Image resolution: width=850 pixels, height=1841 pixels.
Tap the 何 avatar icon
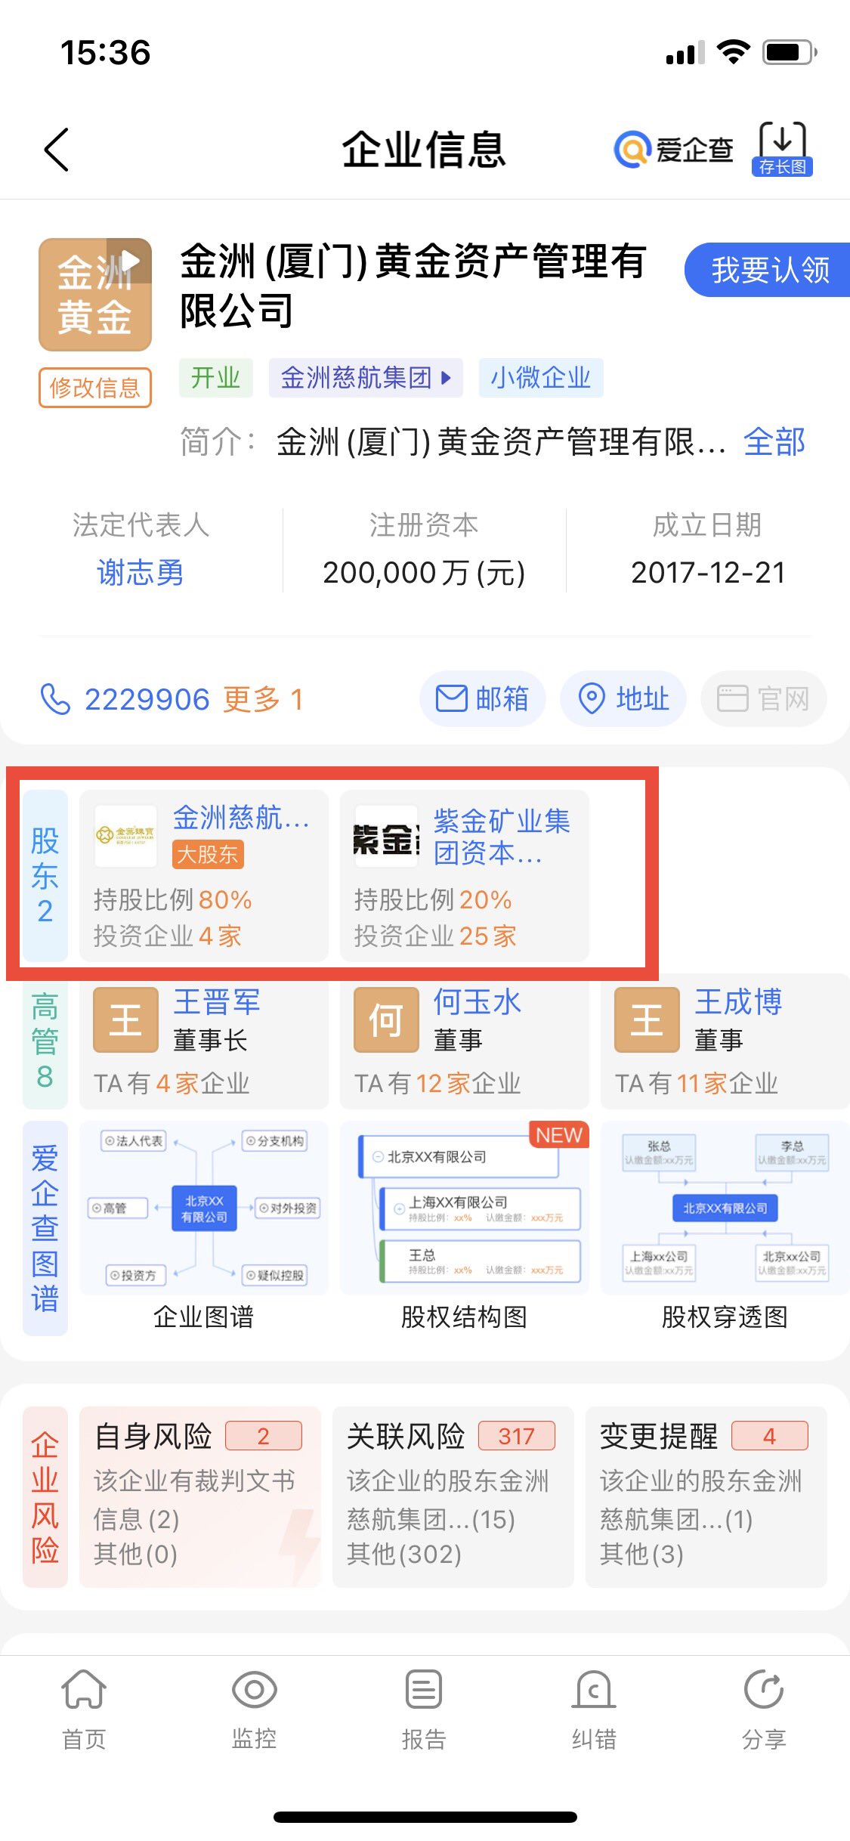(x=386, y=1020)
